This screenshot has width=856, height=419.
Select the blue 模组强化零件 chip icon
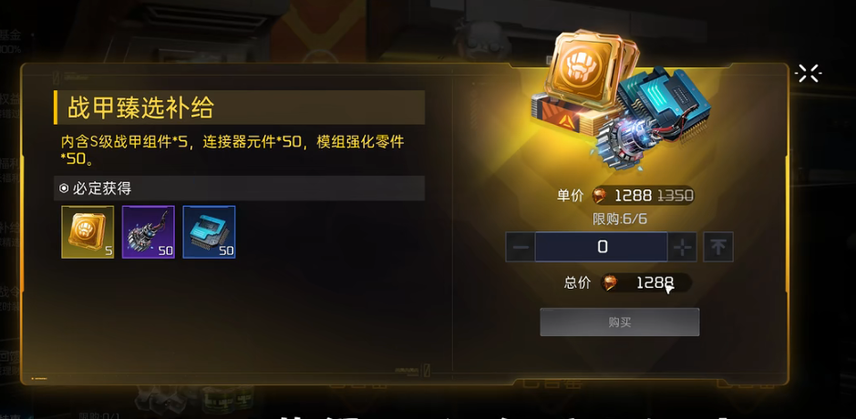tap(209, 232)
